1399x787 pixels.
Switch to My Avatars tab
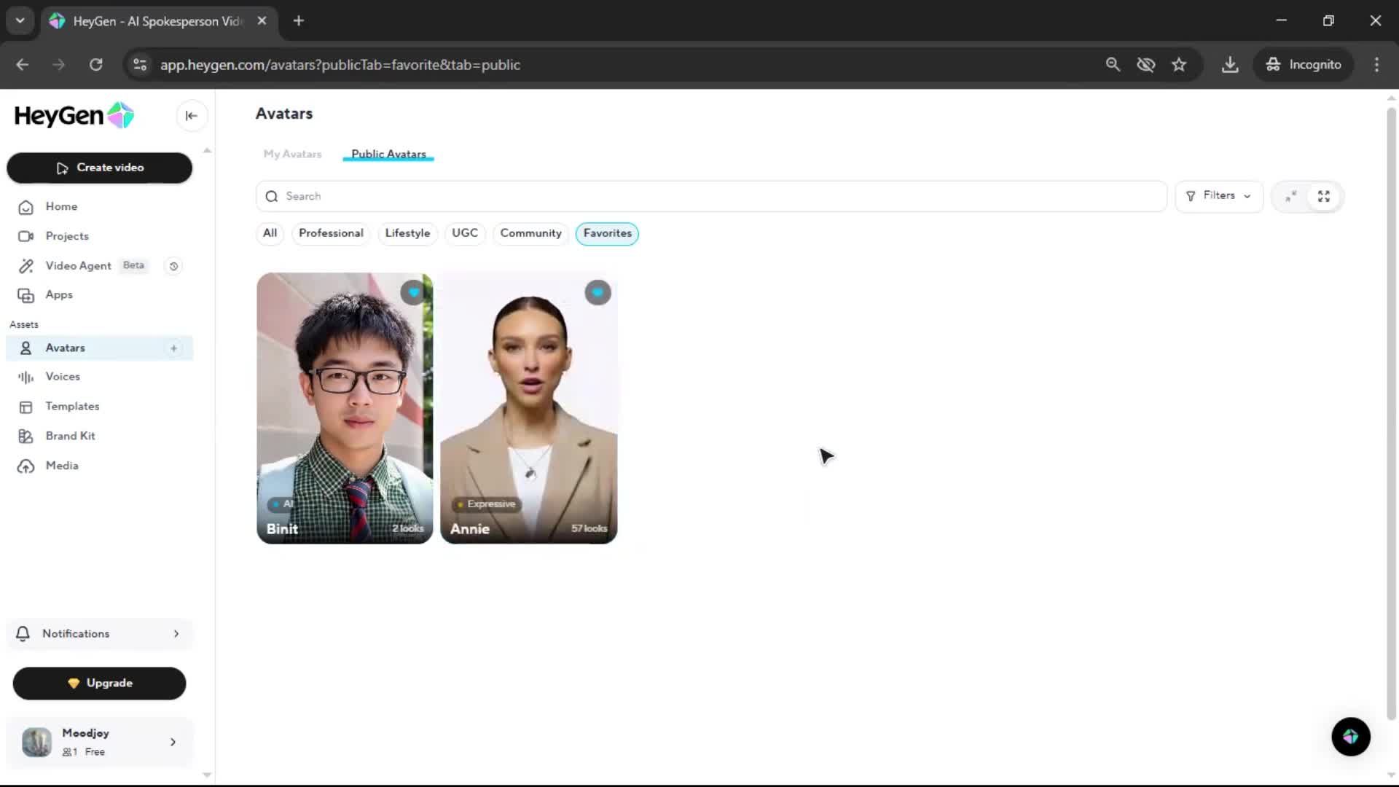(292, 154)
